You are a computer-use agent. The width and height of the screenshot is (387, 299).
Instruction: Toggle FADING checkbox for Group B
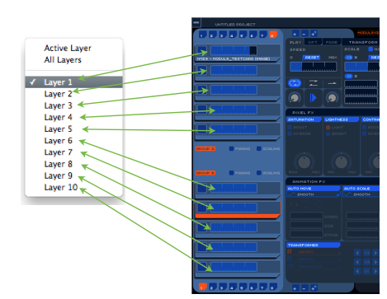click(231, 173)
